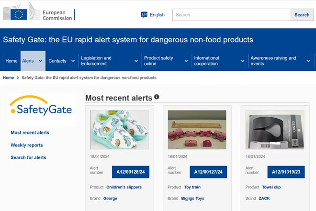Screen dimensions: 316x211
Task: Open alert number A12/01319/23
Action: point(286,172)
